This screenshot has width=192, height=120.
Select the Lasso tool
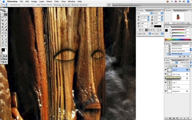click(x=2, y=18)
